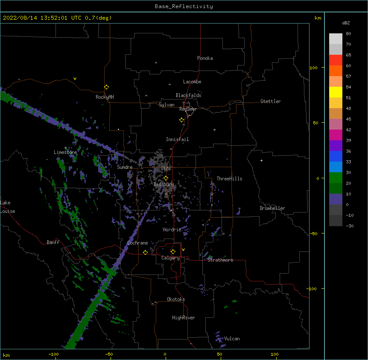
Task: Click the Calgary city label
Action: pos(170,258)
